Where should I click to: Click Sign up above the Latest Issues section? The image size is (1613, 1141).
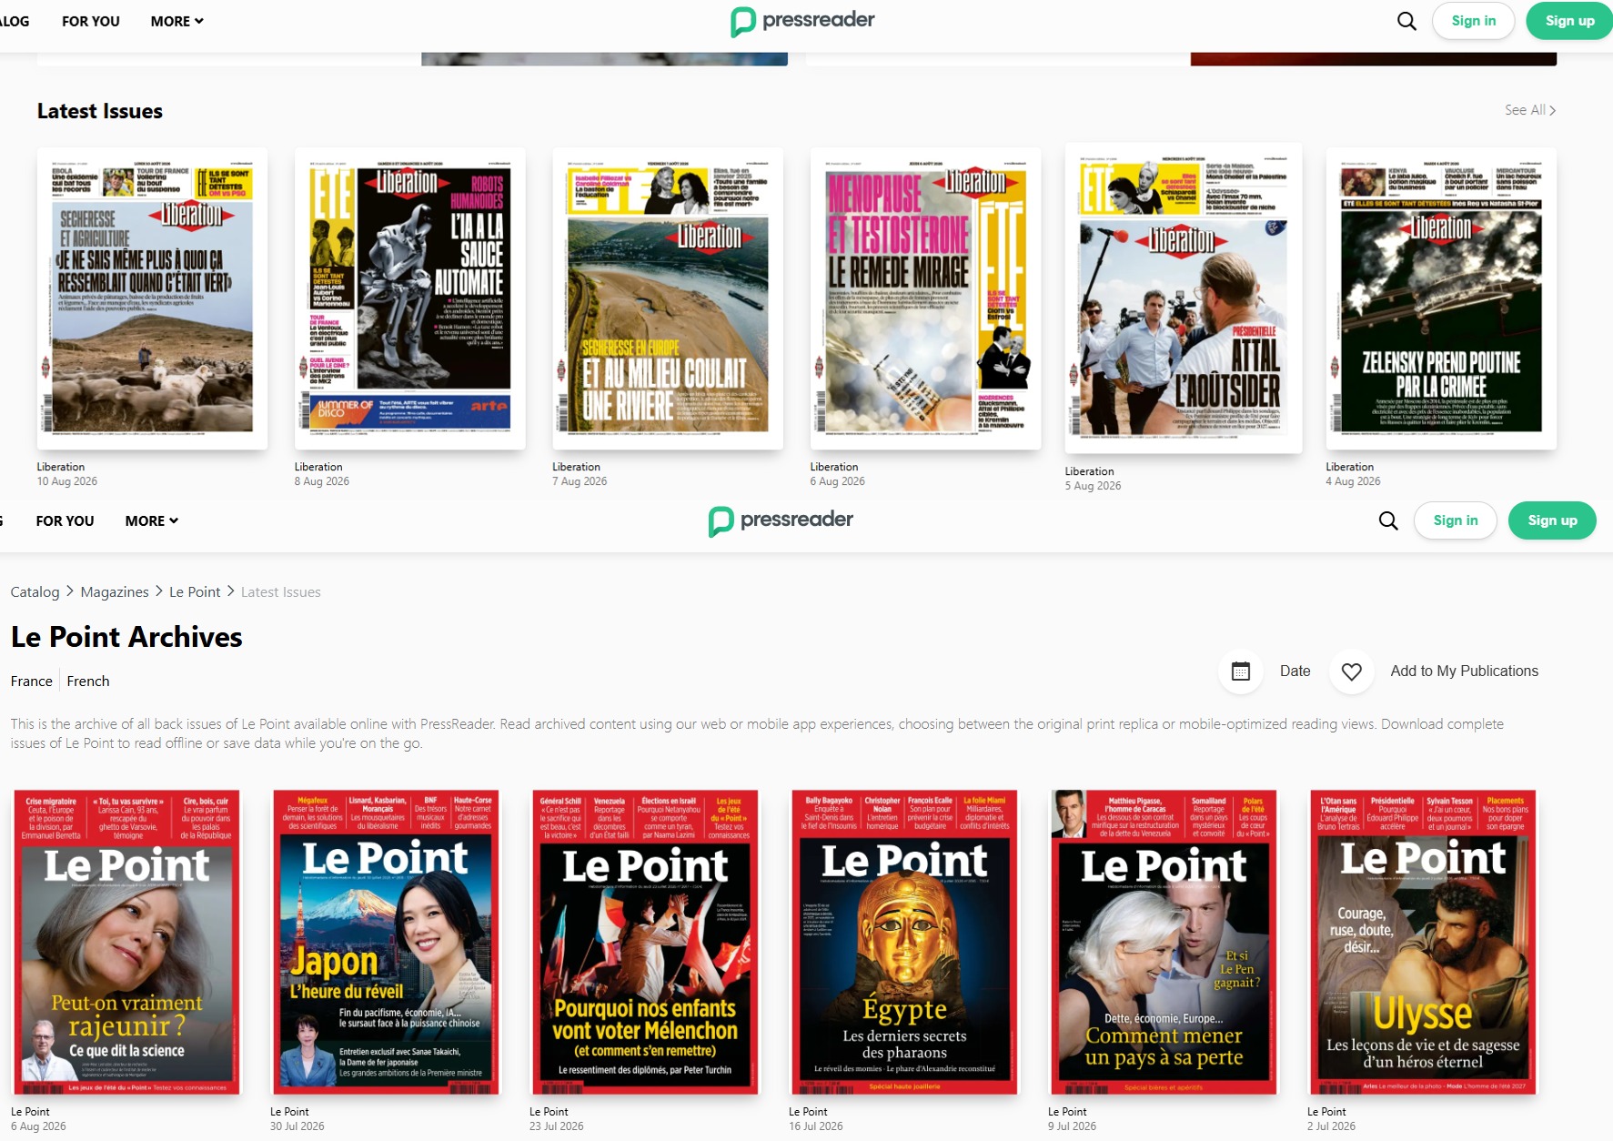1569,21
